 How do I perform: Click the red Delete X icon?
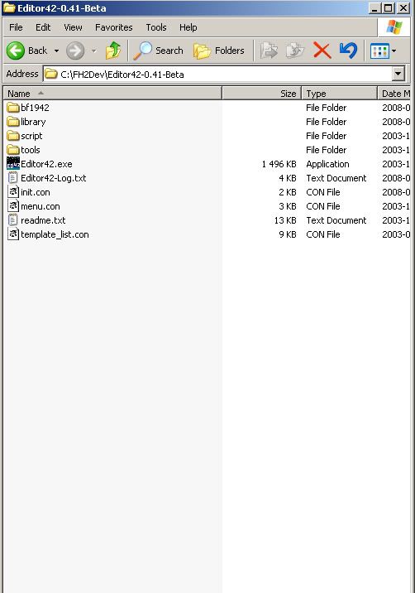point(322,51)
